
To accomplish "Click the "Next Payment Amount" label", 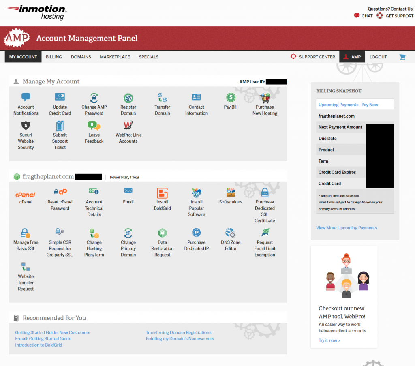I will click(x=340, y=127).
